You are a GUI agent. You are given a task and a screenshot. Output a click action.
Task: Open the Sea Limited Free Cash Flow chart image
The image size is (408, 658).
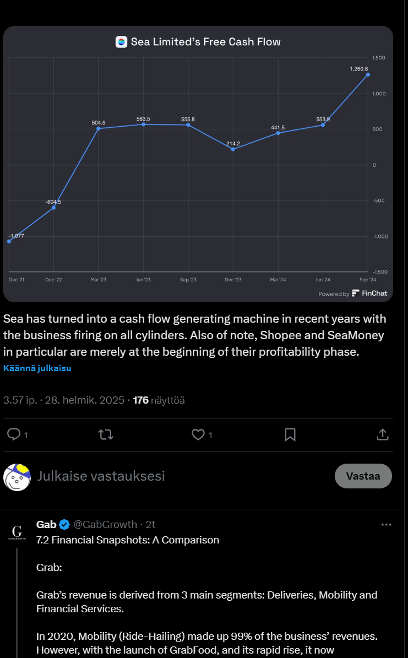(198, 165)
